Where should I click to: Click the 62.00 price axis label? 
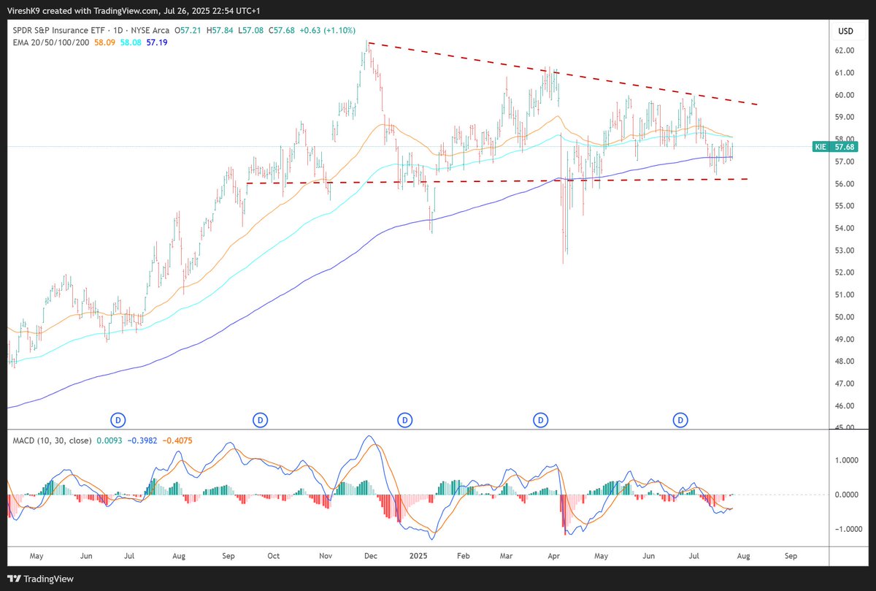(x=845, y=50)
